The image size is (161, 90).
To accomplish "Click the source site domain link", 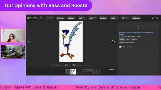I will coord(124,36).
